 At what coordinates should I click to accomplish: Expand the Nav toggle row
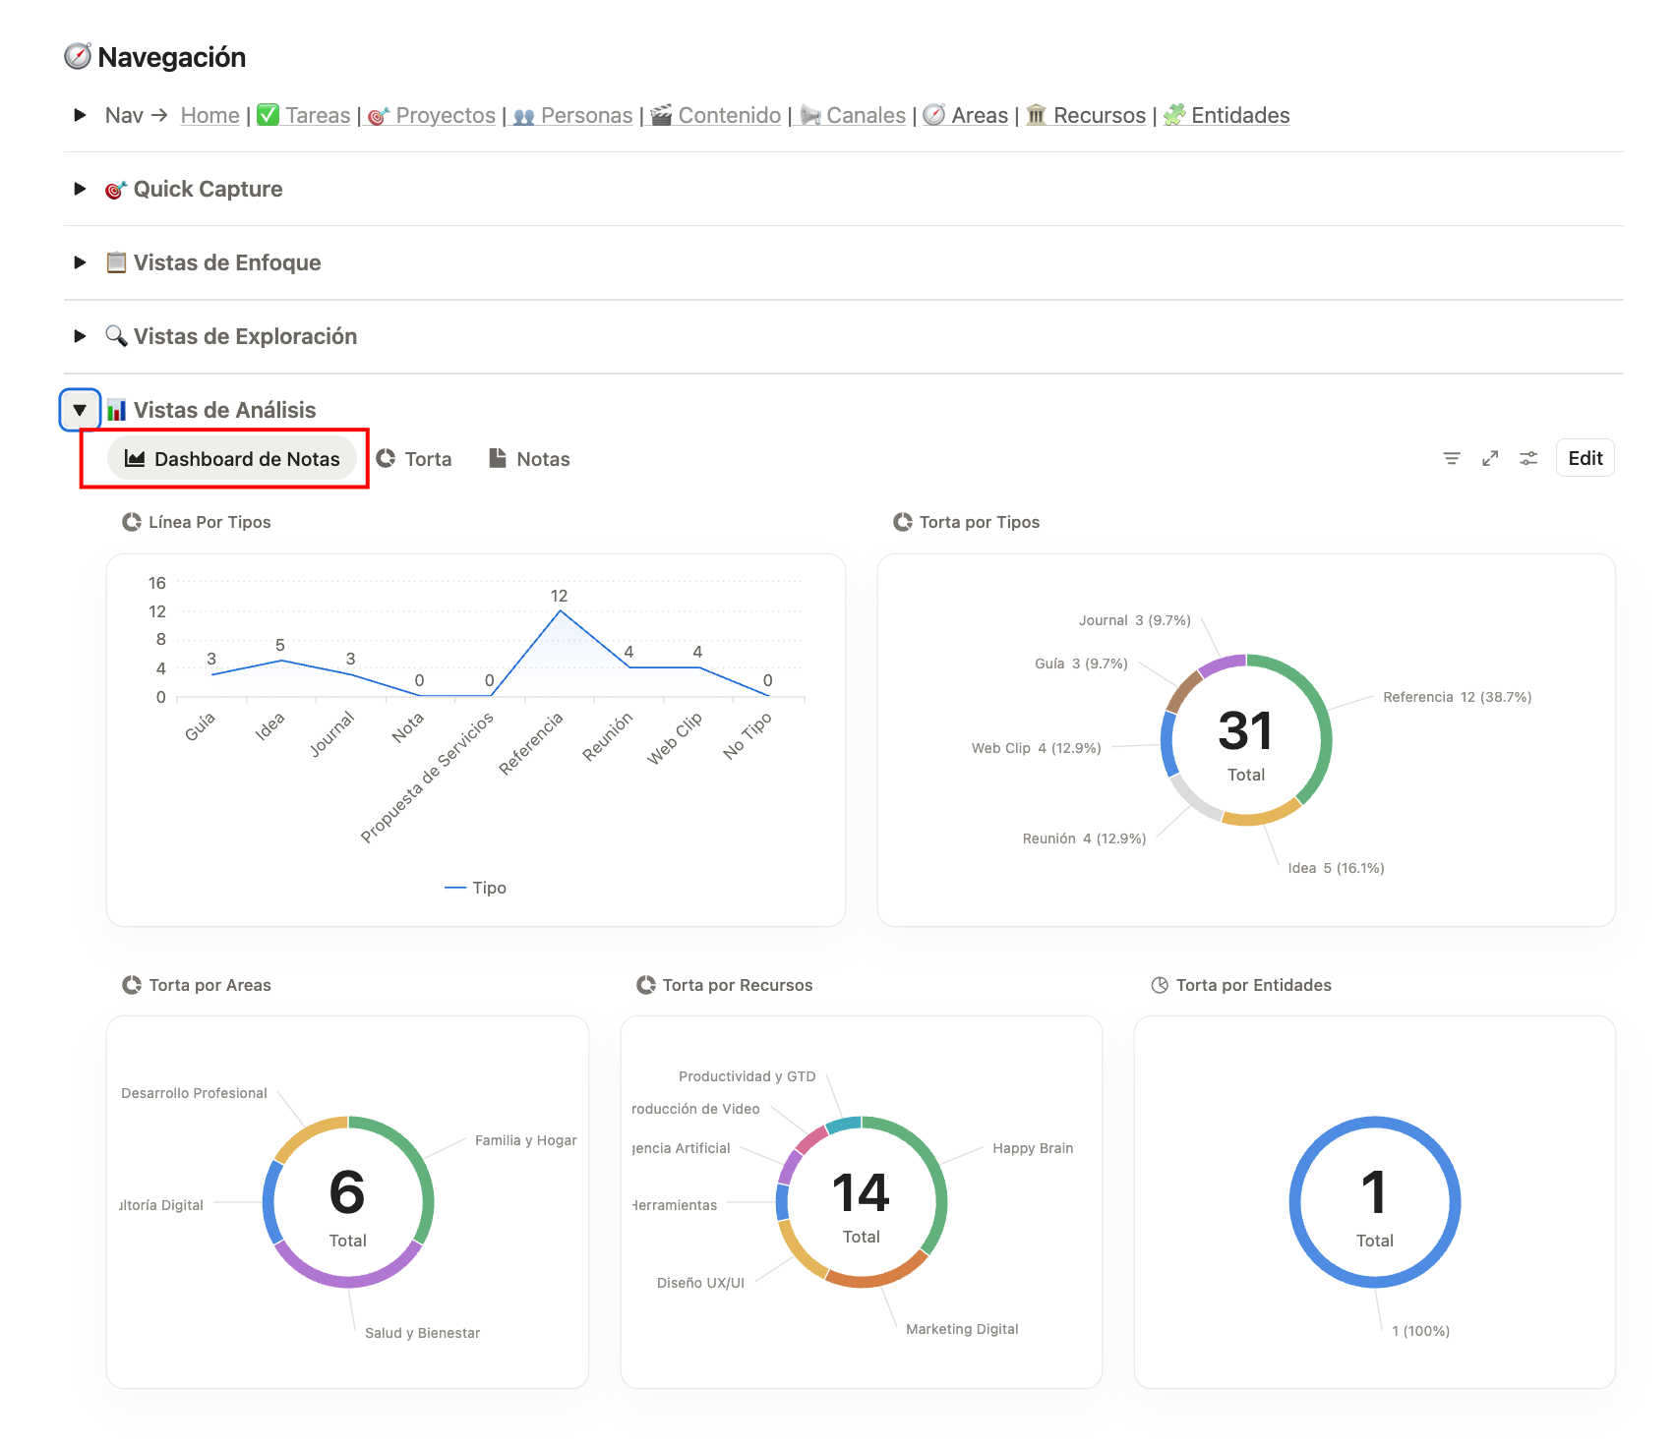tap(80, 115)
